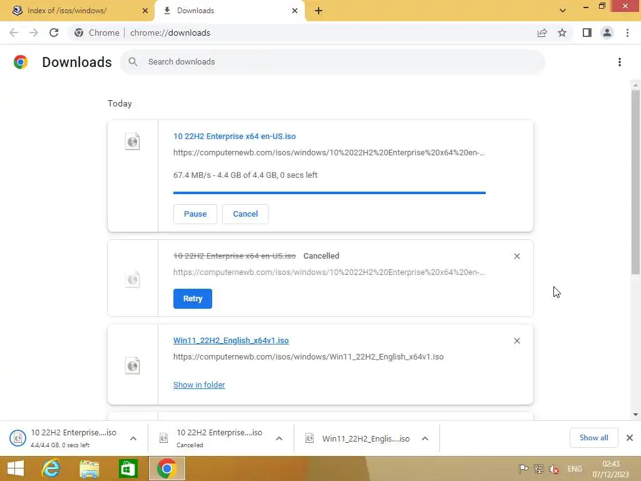Screen dimensions: 641x481
Task: Click the share page icon in address bar
Action: [x=542, y=33]
